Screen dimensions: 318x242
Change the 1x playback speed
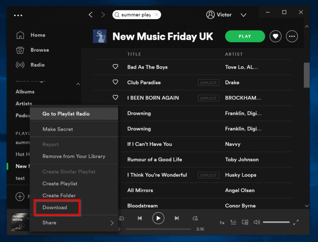pyautogui.click(x=222, y=223)
